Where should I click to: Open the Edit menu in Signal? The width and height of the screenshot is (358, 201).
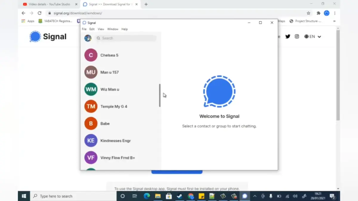tap(92, 29)
